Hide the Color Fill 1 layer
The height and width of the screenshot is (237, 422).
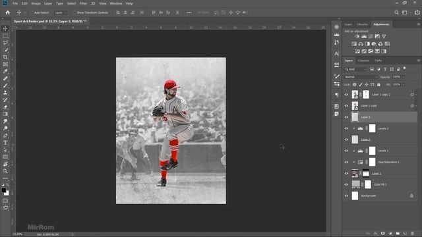coord(346,184)
